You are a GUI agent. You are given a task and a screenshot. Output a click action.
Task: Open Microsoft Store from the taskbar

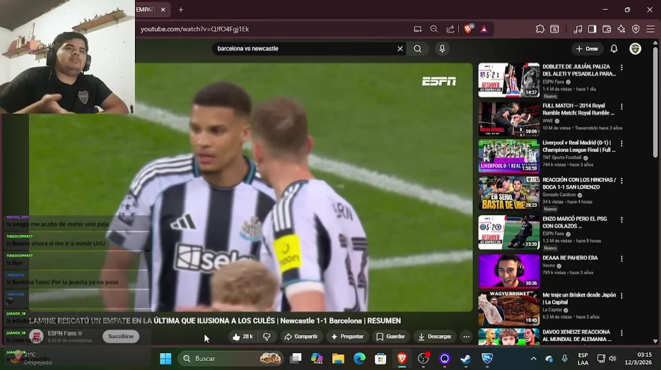[x=380, y=358]
